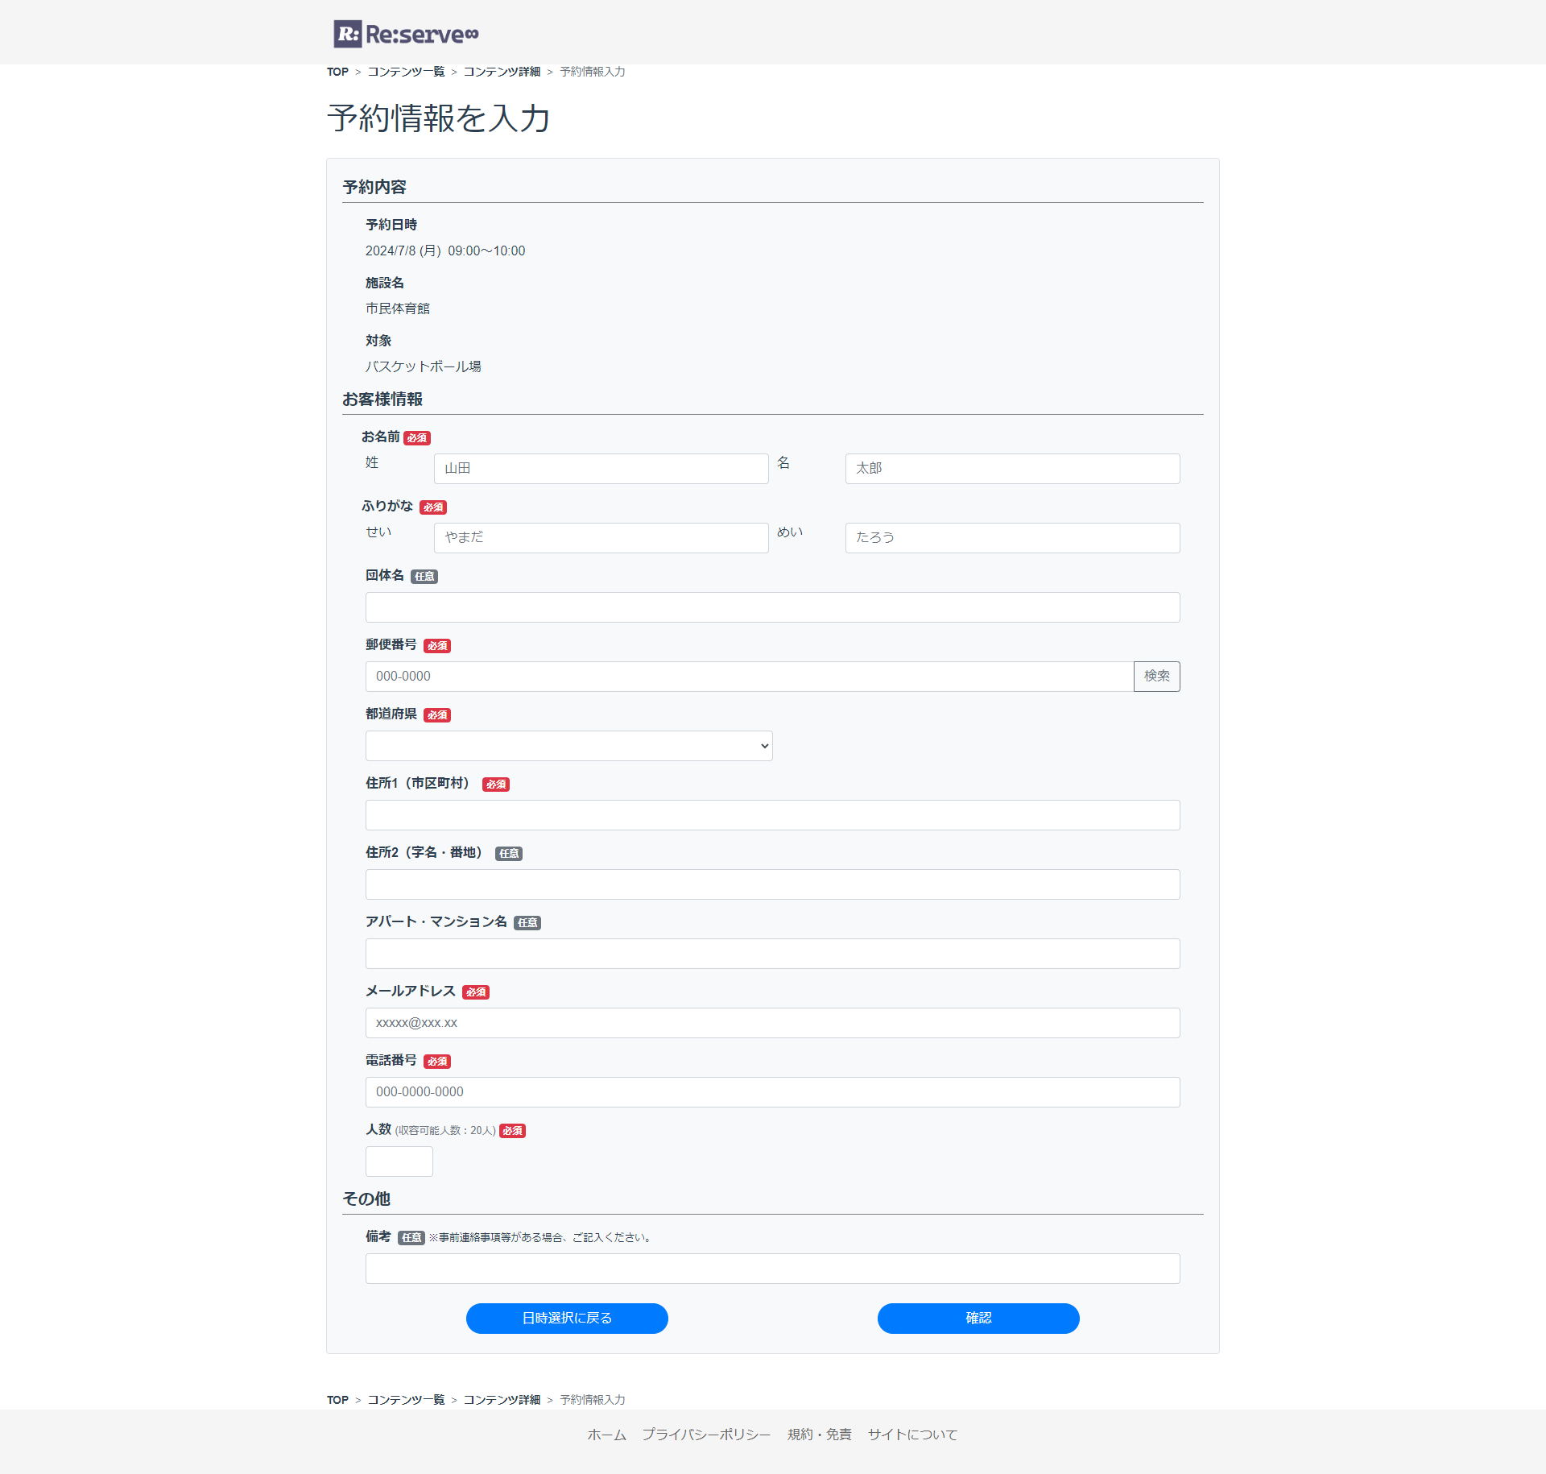Open プライバシーポリシー footer link

click(706, 1435)
